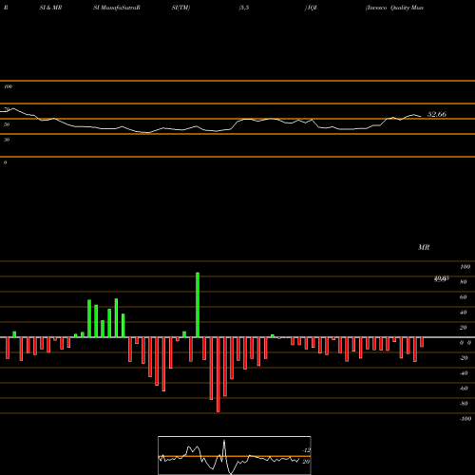Click the 80 label on the MR axis
475x475 pixels.
tap(464, 282)
